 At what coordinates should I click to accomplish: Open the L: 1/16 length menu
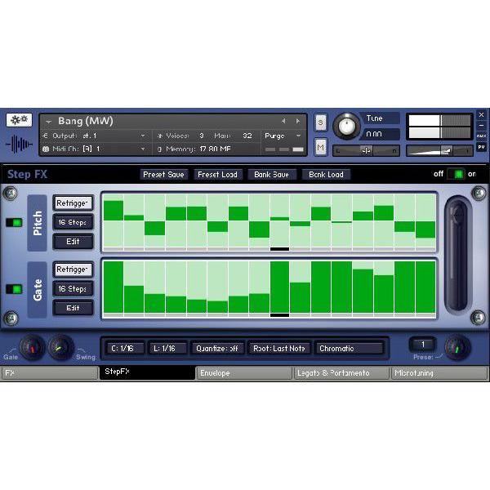point(167,348)
